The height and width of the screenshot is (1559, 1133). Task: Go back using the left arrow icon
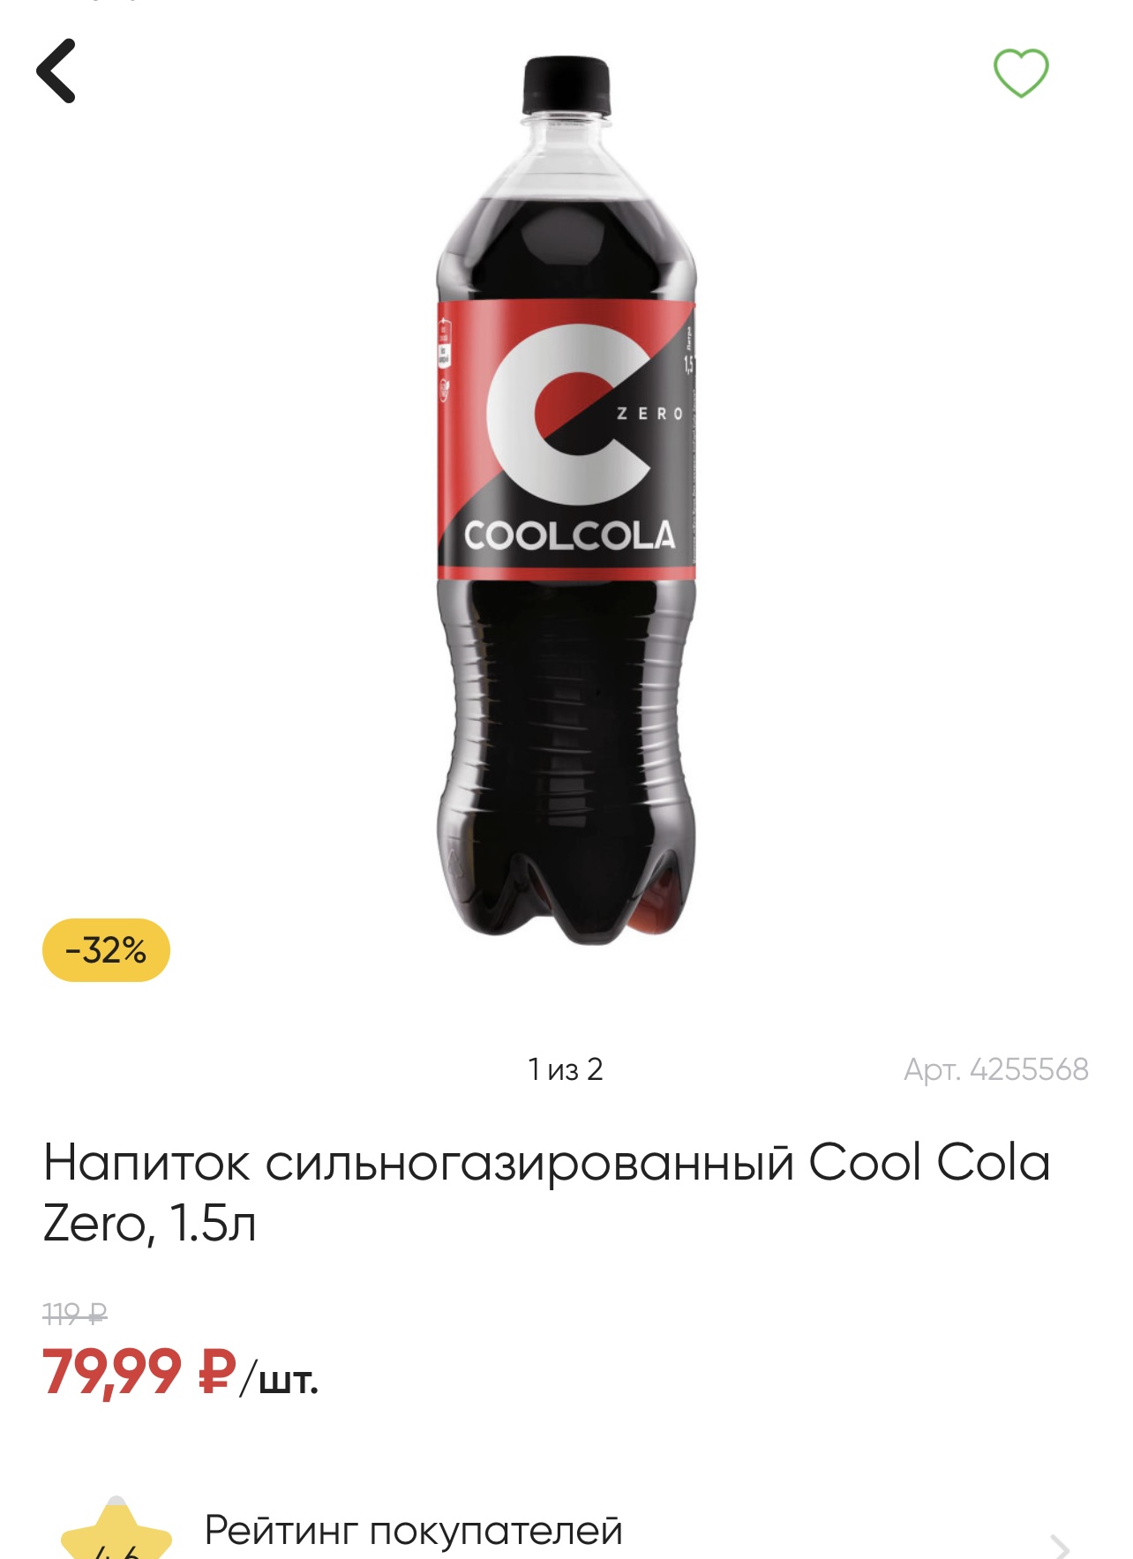56,71
